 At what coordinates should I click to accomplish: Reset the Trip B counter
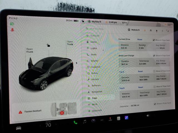point(141,87)
